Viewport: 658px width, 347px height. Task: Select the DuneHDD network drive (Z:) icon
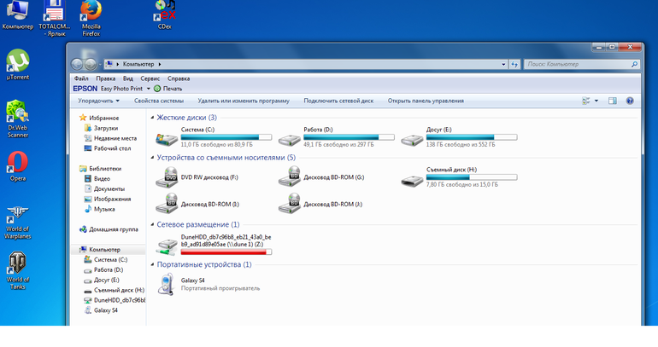point(167,246)
